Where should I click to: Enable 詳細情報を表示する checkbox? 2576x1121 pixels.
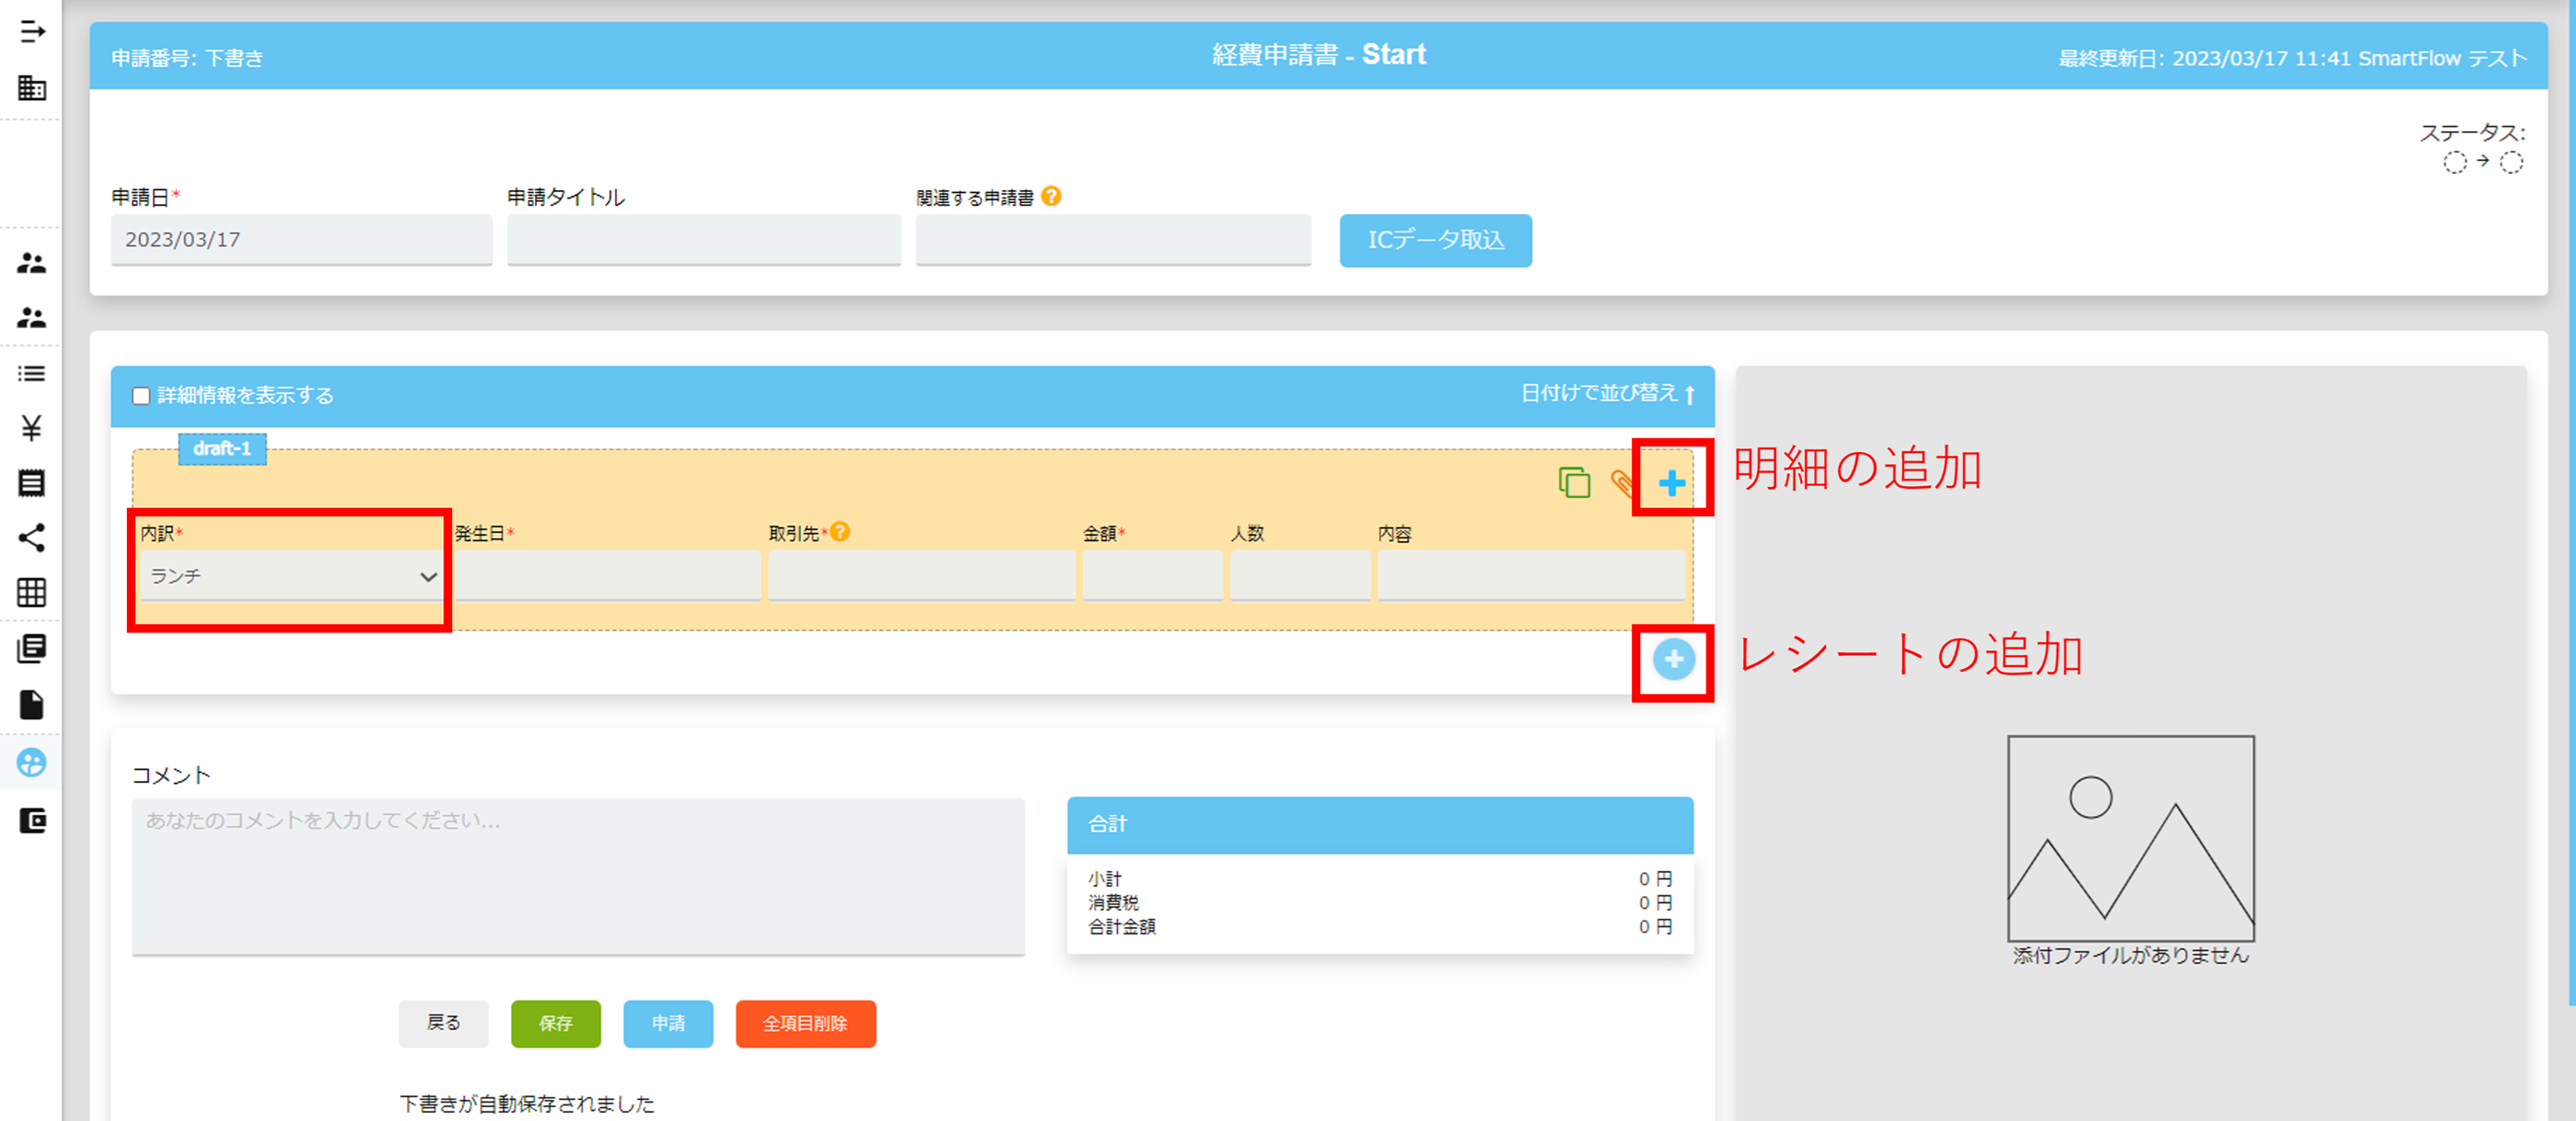click(141, 396)
